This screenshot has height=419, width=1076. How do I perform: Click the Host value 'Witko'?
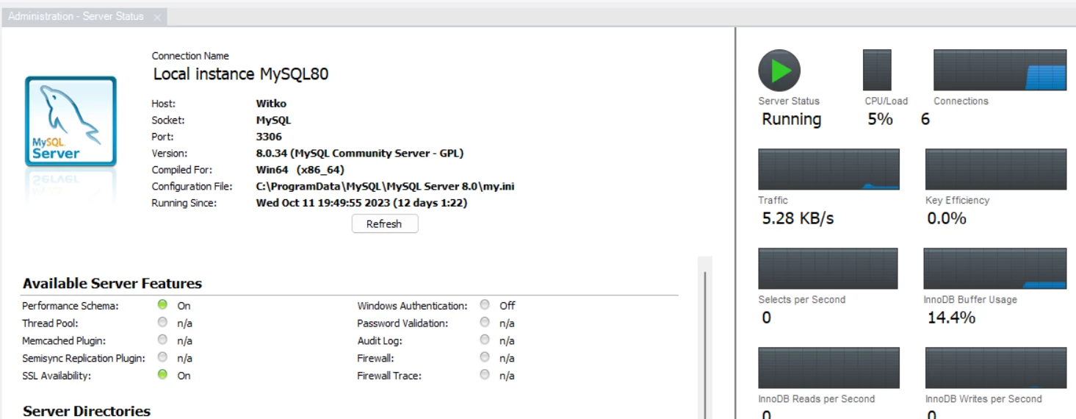[x=271, y=104]
